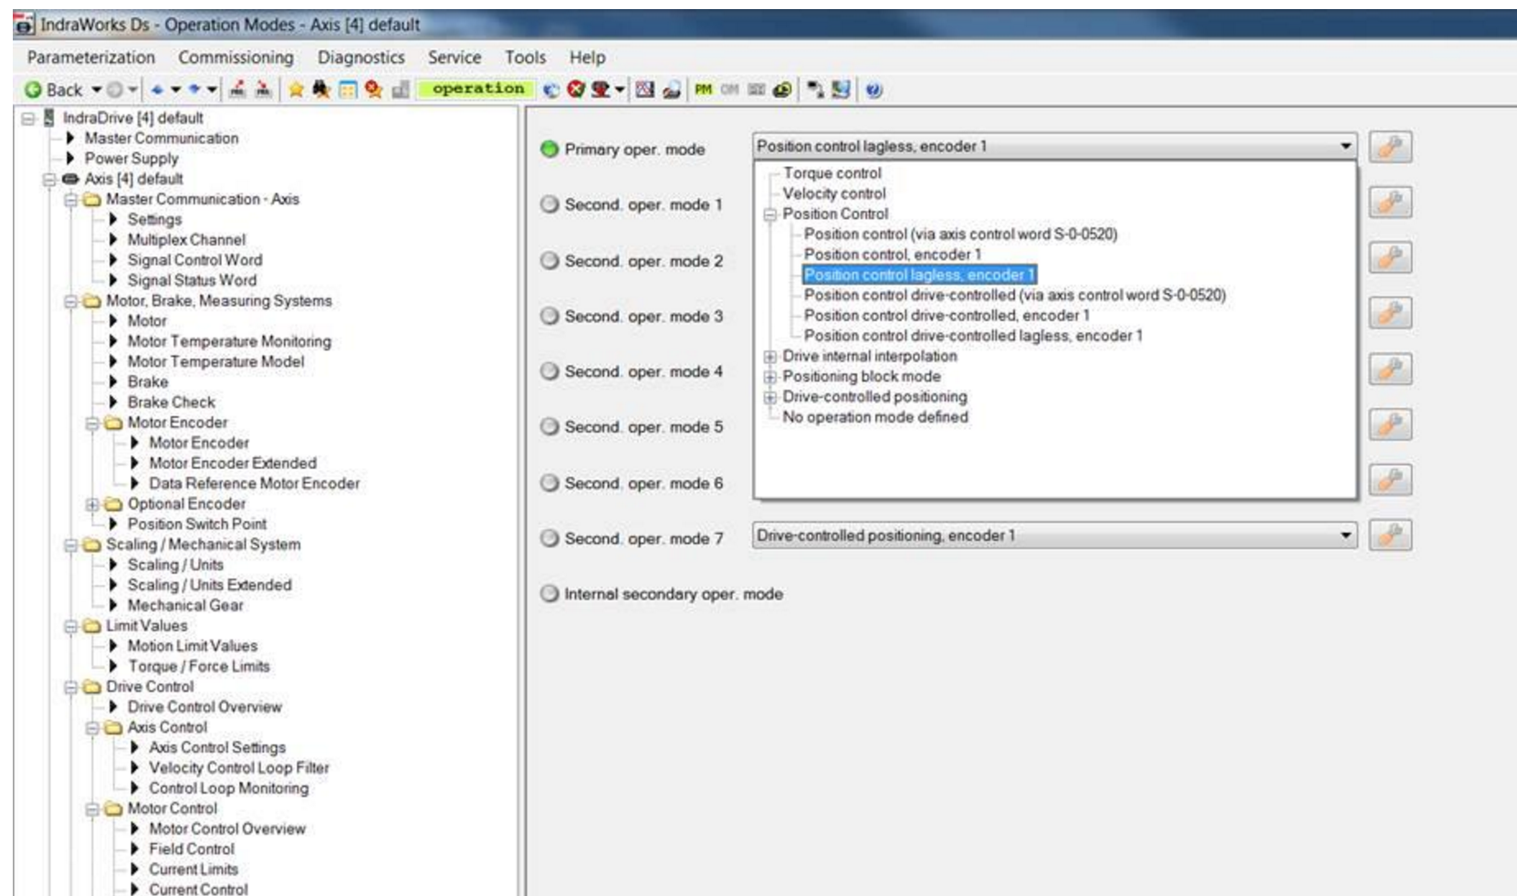
Task: Click the green 'operation' status indicator
Action: click(x=477, y=89)
